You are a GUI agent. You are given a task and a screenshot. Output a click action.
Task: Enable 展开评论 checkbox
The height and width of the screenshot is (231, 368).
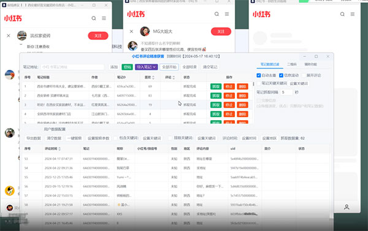pos(304,75)
